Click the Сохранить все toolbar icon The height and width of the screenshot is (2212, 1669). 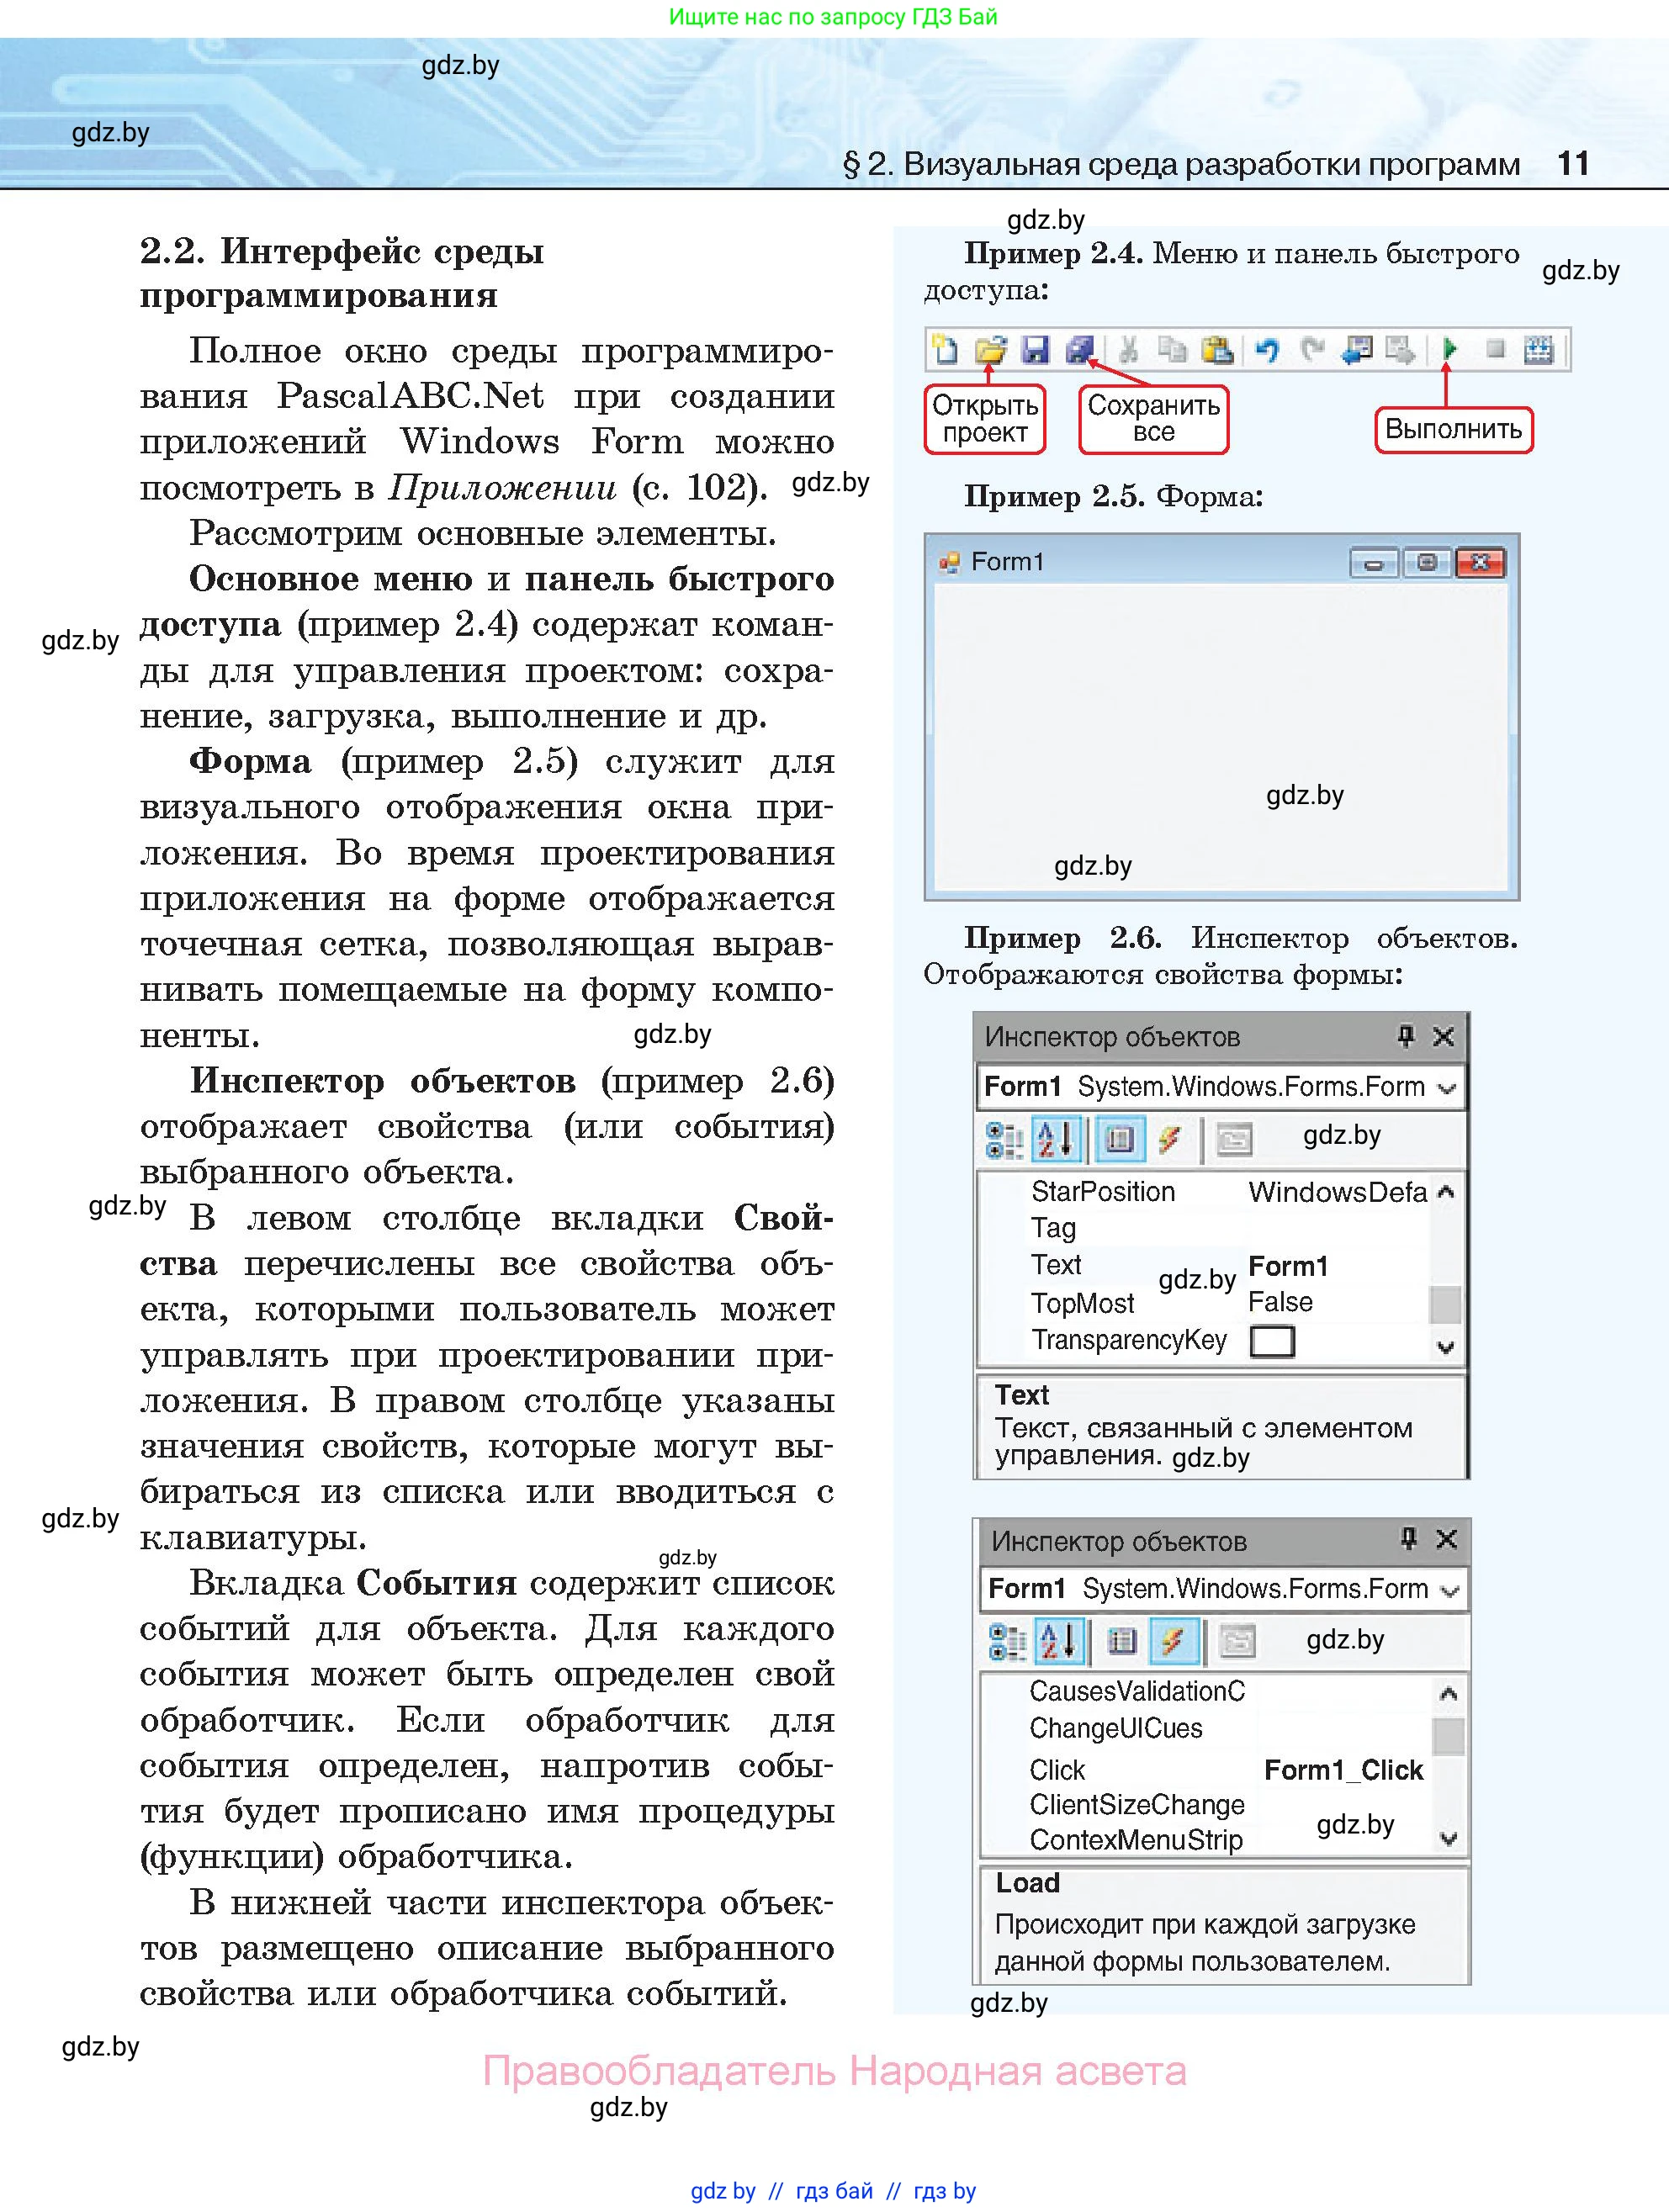(1081, 350)
